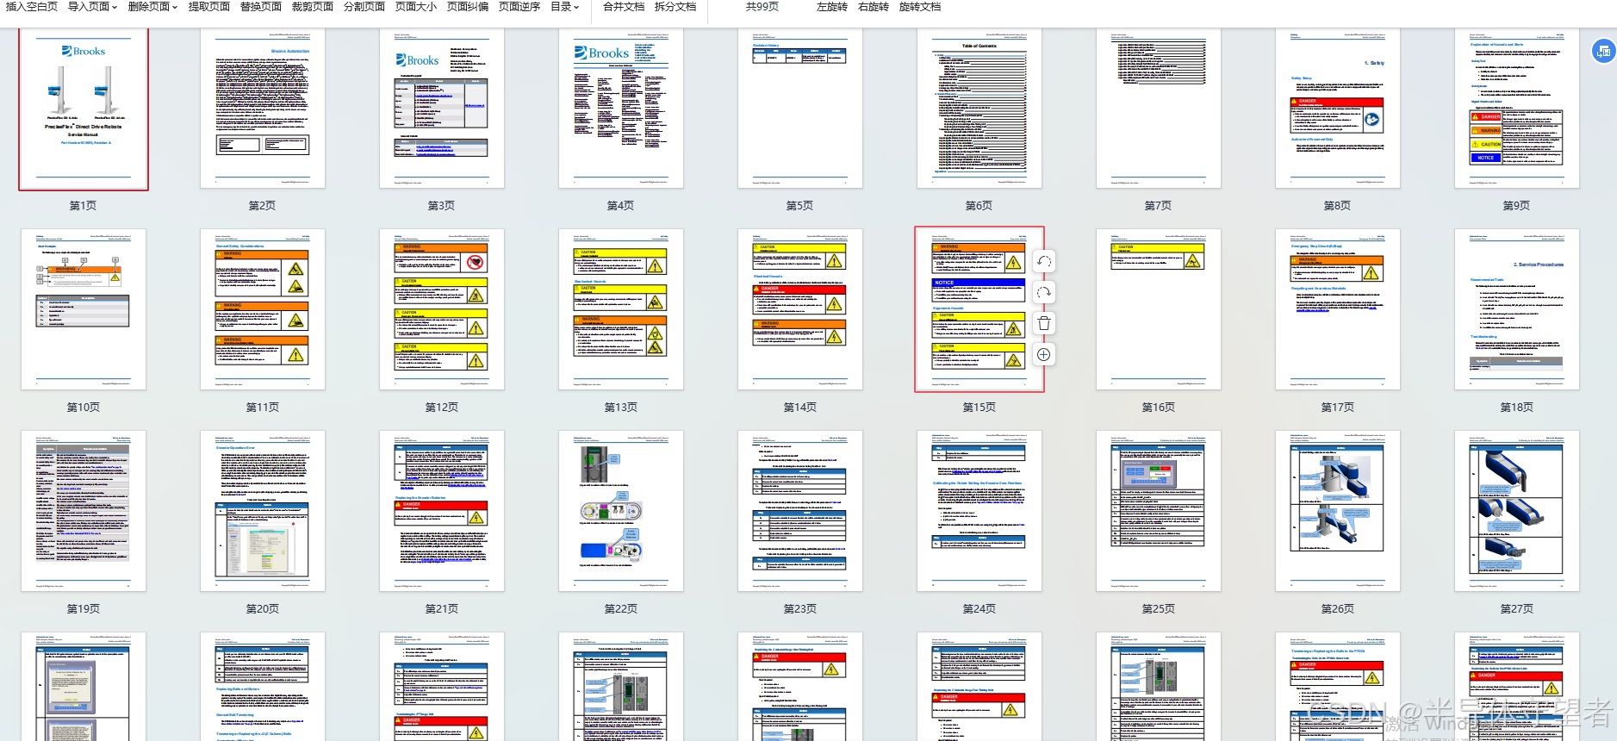Select the page 1 cover thumbnail
The height and width of the screenshot is (741, 1617).
(84, 109)
